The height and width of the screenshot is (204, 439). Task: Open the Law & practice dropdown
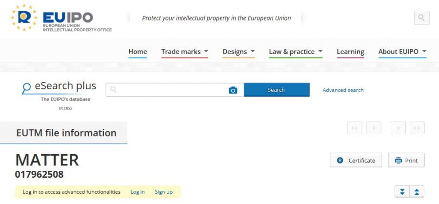[x=296, y=52]
